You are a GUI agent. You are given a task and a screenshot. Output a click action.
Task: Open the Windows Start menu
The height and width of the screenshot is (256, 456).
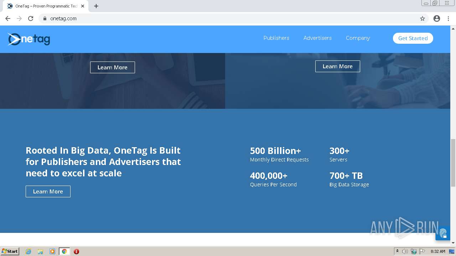coord(10,251)
